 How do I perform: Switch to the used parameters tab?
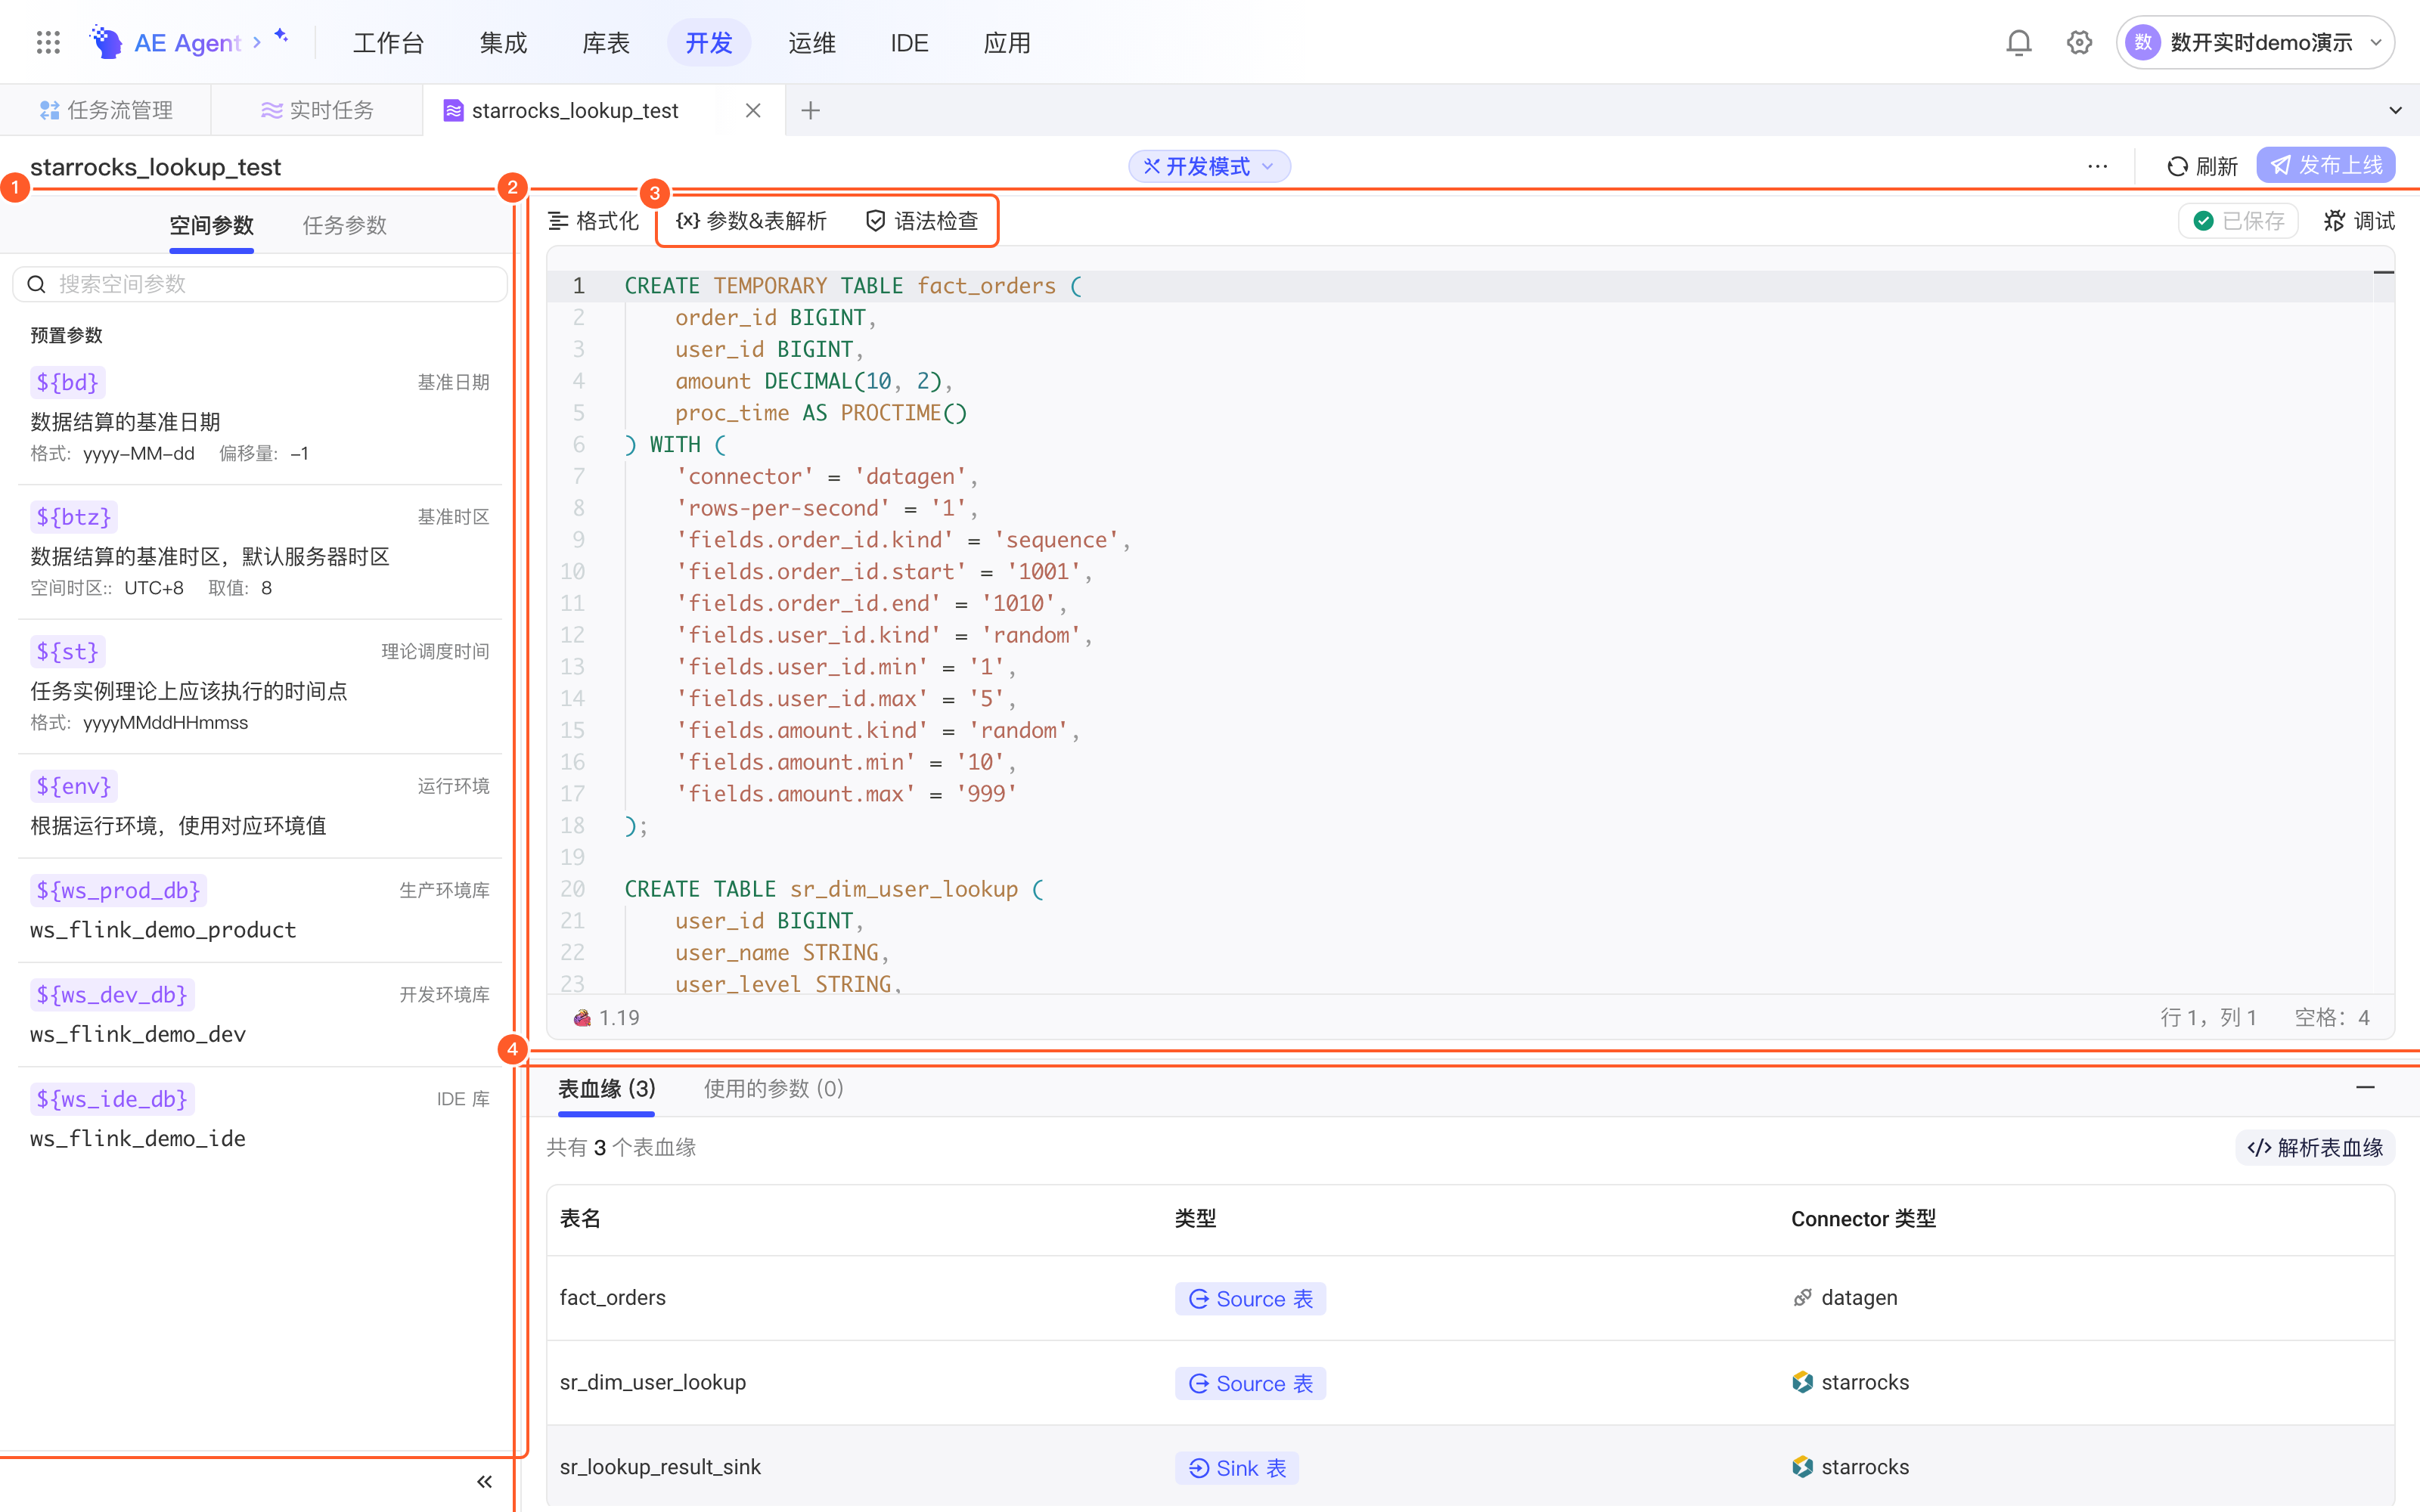[x=773, y=1088]
